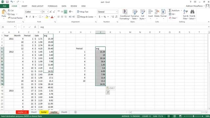Open the font size dropdown
Viewport: 210px width, 118px height.
pyautogui.click(x=48, y=12)
